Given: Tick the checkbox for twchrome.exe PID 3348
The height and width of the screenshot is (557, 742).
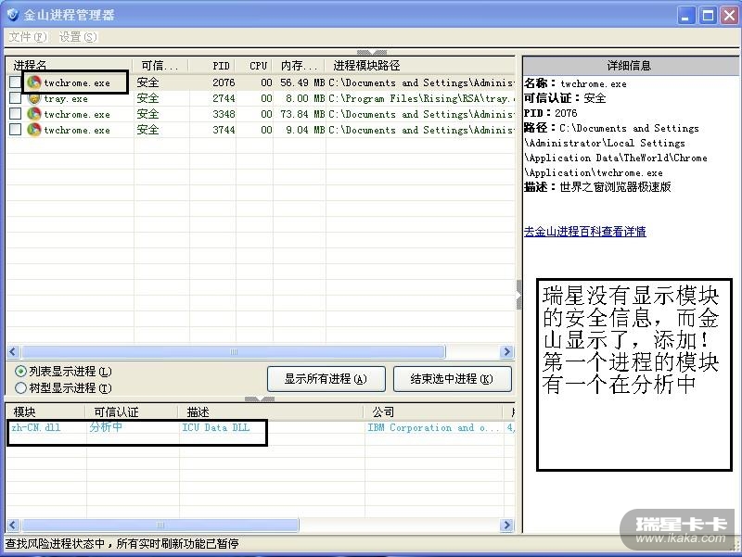Looking at the screenshot, I should [16, 113].
